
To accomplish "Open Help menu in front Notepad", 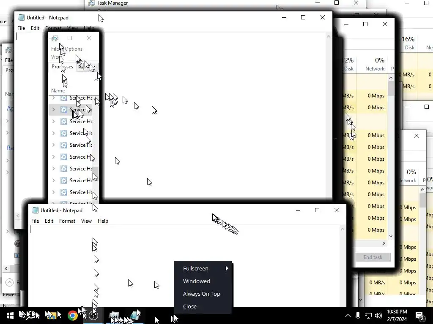I will [x=103, y=221].
